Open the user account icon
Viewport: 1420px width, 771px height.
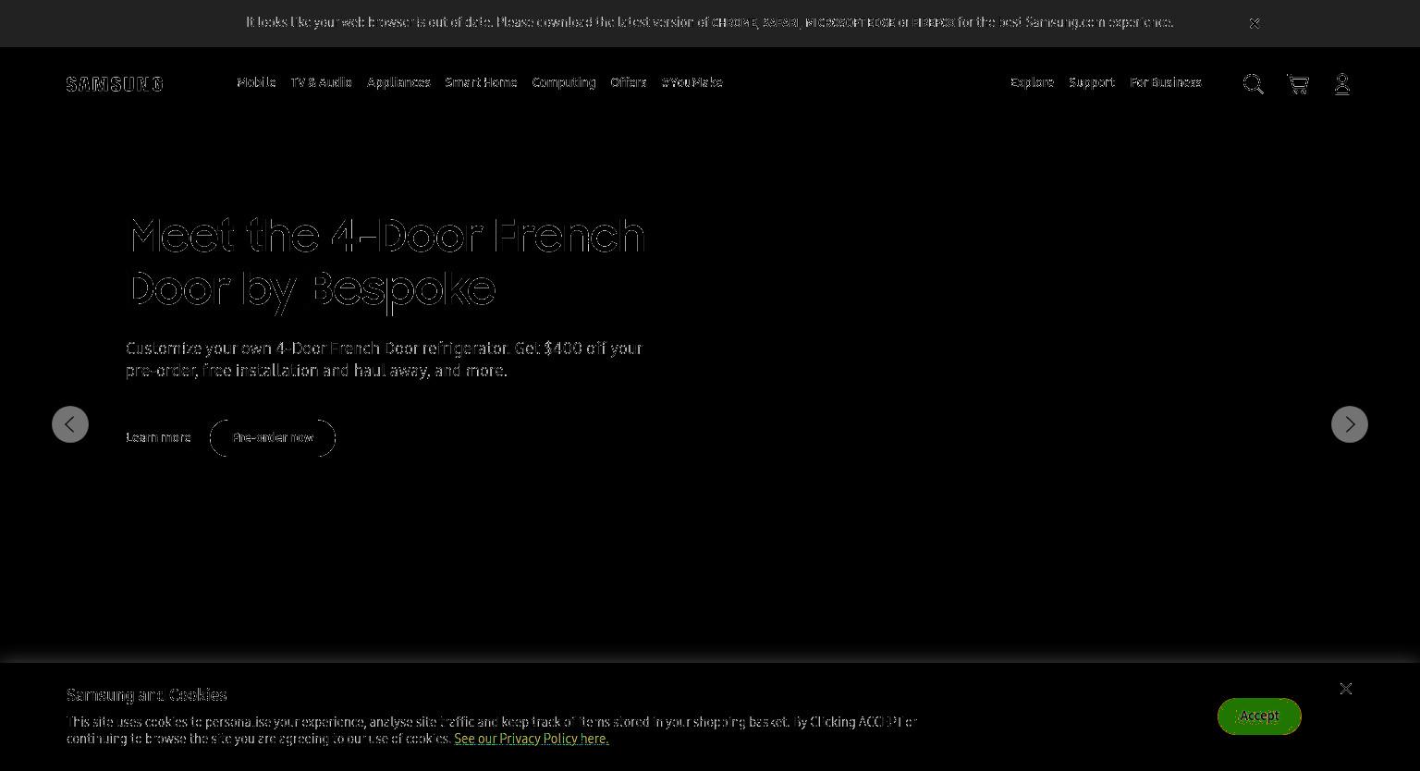(1341, 84)
